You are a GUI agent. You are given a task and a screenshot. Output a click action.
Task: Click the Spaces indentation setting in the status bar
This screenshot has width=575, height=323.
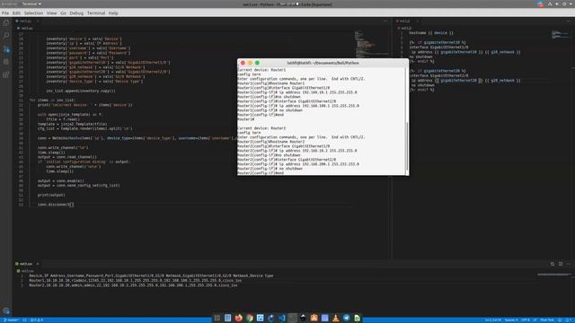(511, 320)
